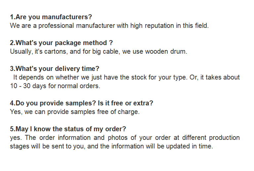Click the "Are you manufacturers?" question heading
The height and width of the screenshot is (171, 254).
[x=51, y=17]
